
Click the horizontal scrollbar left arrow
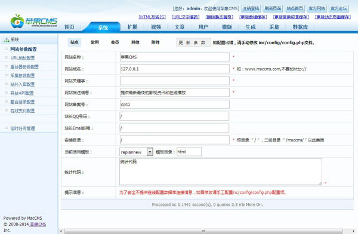point(61,231)
